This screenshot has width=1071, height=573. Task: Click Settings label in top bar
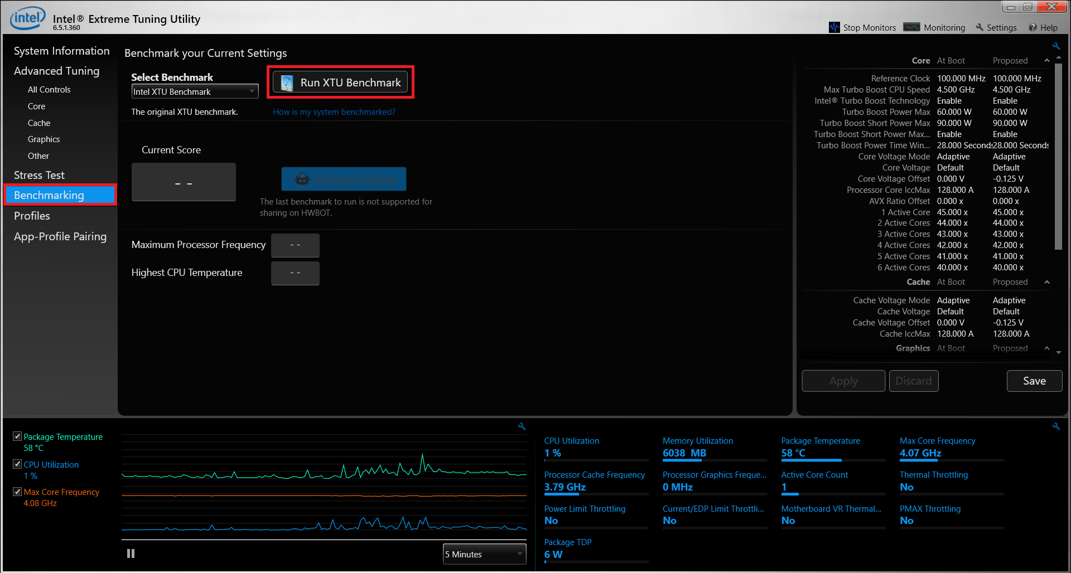[1001, 27]
